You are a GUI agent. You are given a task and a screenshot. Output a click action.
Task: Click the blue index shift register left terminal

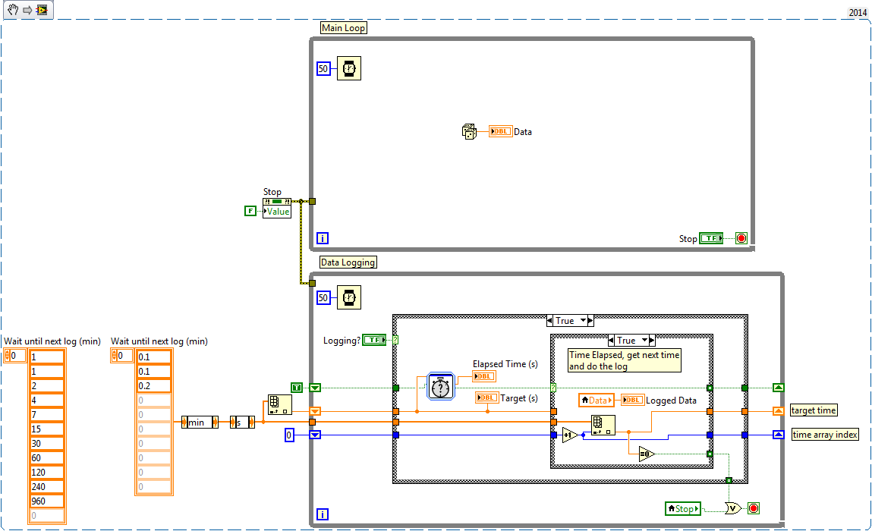coord(315,435)
